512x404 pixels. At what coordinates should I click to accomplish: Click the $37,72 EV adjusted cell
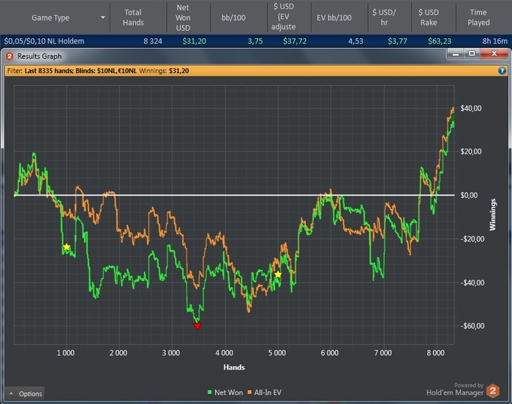pyautogui.click(x=295, y=41)
